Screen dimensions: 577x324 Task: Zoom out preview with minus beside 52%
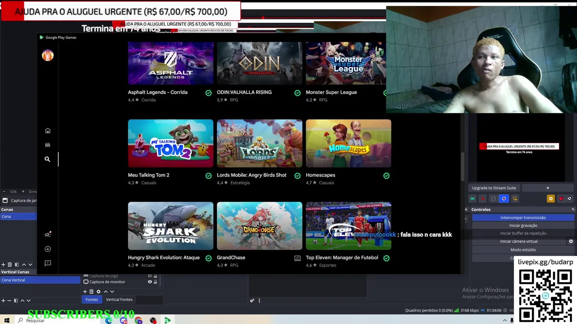coord(4,192)
